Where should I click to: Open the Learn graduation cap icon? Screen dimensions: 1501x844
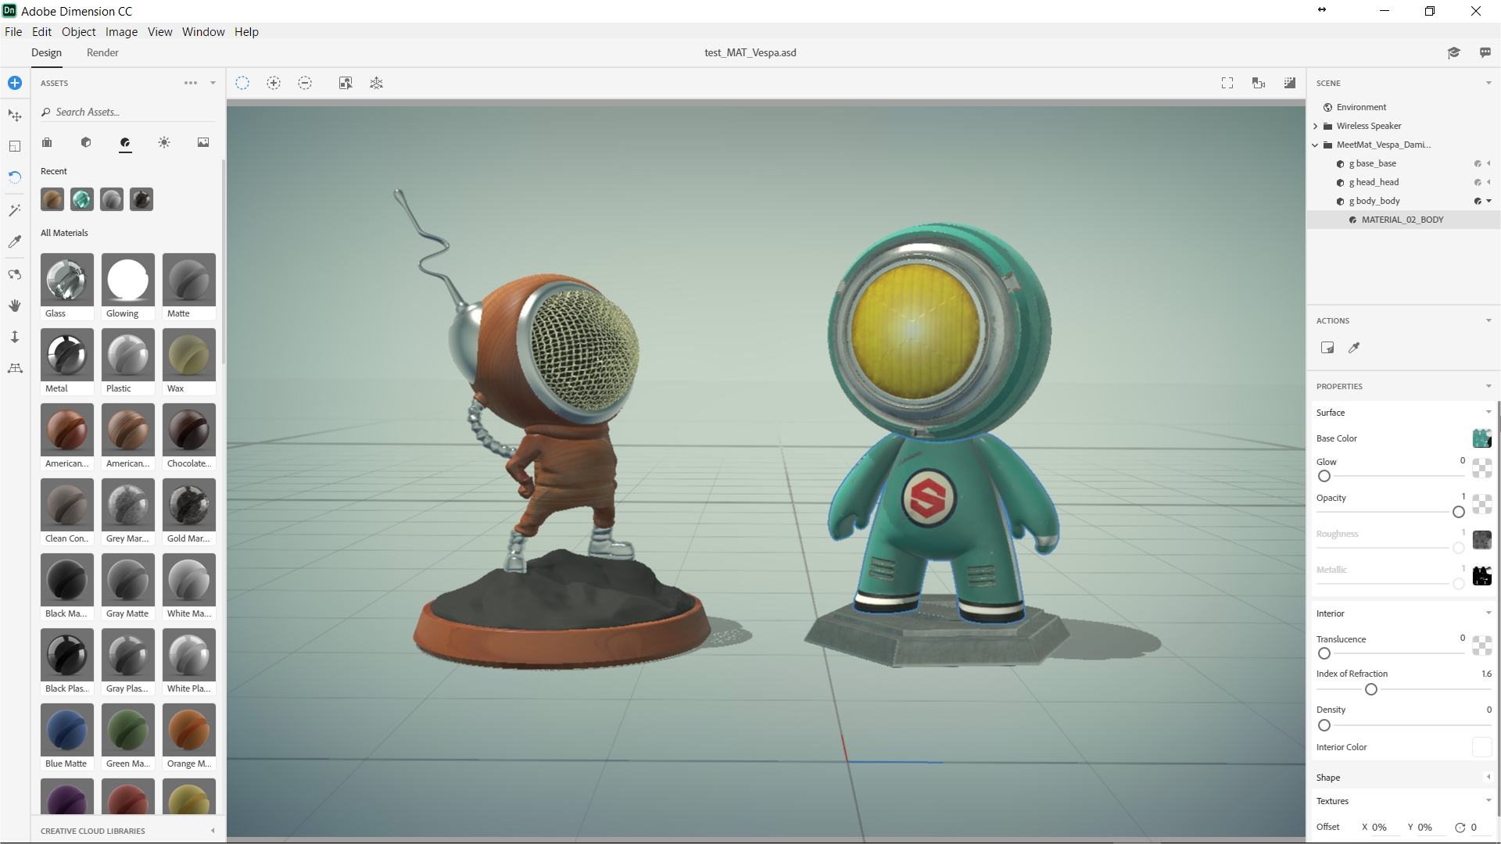click(1454, 52)
